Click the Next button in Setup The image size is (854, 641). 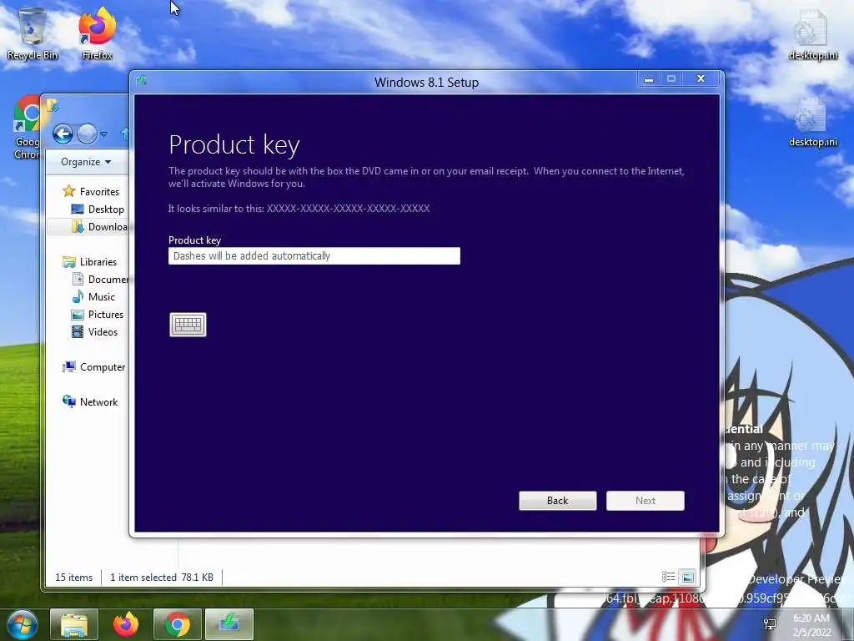(x=646, y=501)
